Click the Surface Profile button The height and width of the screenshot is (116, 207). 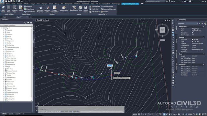tap(95, 6)
